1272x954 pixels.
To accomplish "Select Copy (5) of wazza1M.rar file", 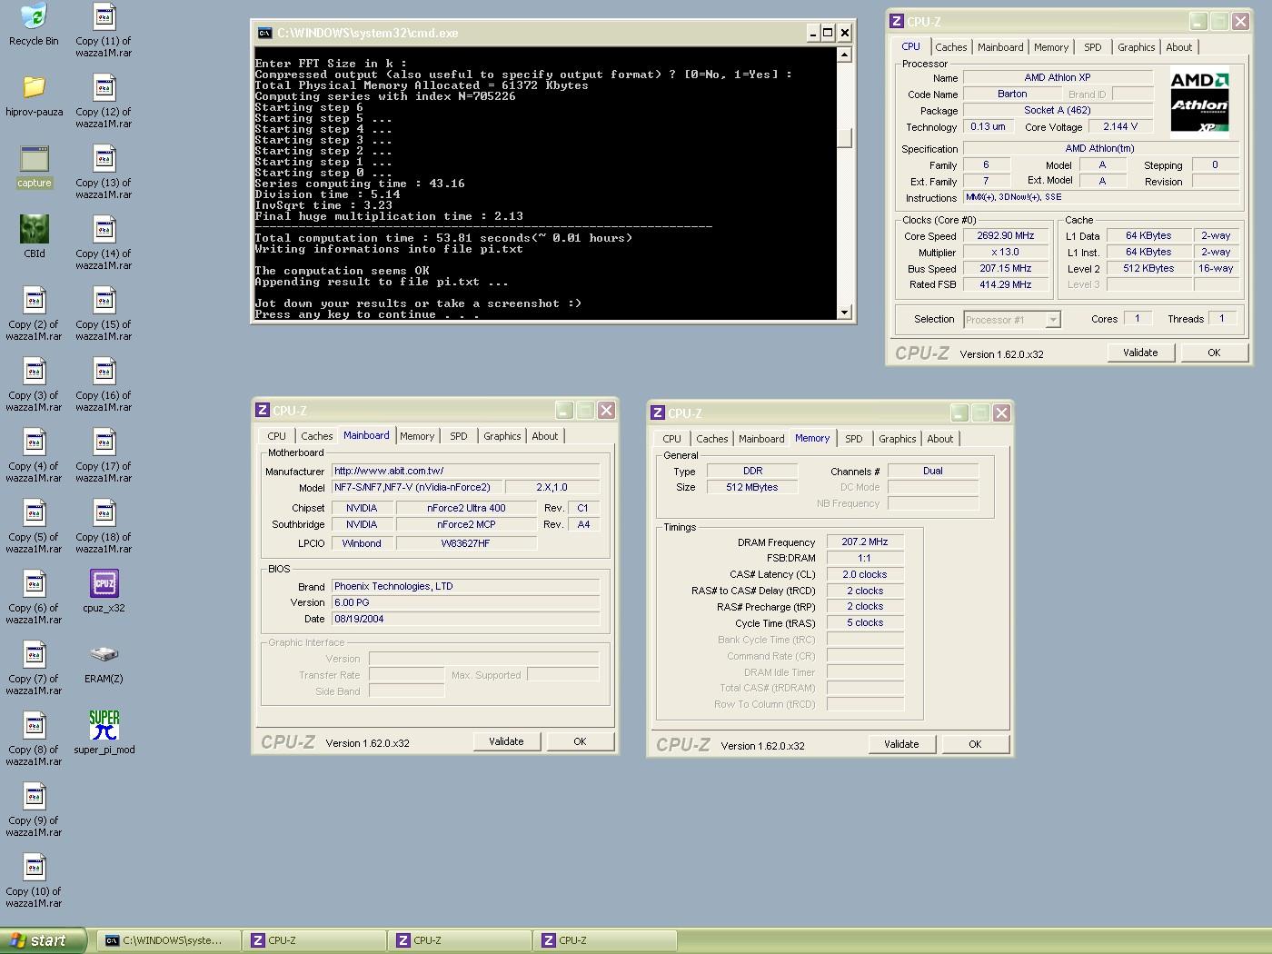I will click(34, 526).
